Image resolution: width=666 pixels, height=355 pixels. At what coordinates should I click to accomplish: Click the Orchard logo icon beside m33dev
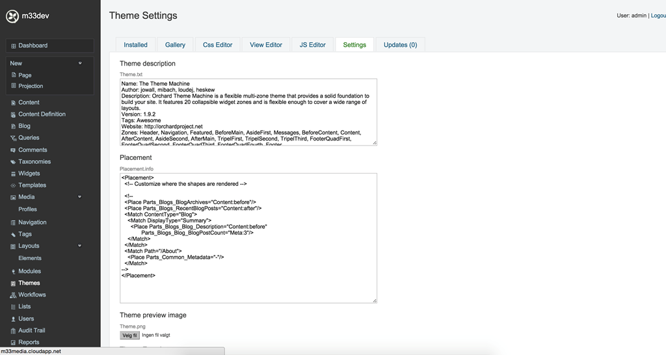(x=12, y=16)
